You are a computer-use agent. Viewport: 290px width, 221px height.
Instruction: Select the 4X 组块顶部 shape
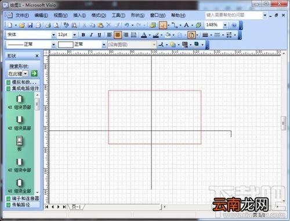pos(20,102)
